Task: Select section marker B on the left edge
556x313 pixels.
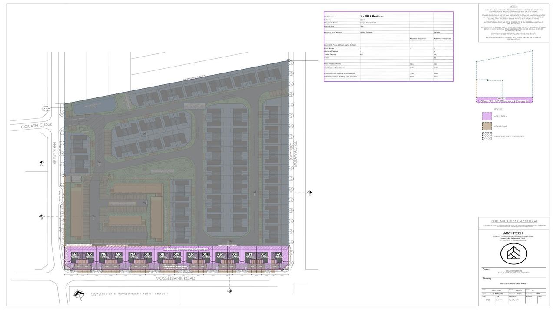Action: pyautogui.click(x=41, y=217)
